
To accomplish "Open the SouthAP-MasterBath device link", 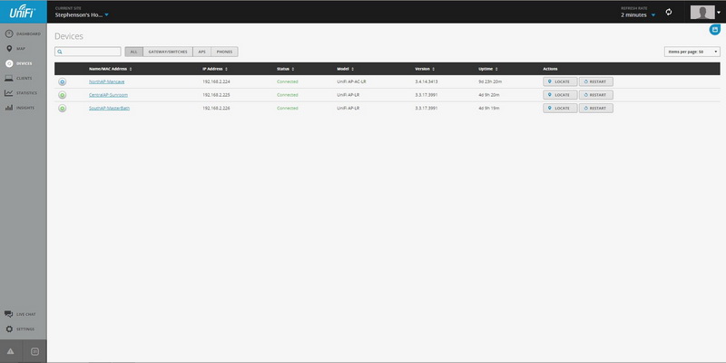I will (x=109, y=108).
